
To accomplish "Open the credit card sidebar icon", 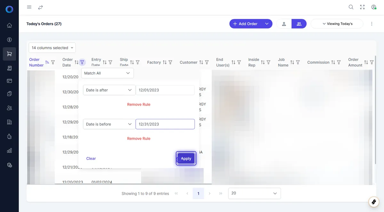I will (x=9, y=81).
